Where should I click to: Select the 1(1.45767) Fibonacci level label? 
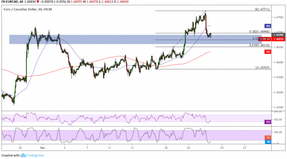click(262, 67)
